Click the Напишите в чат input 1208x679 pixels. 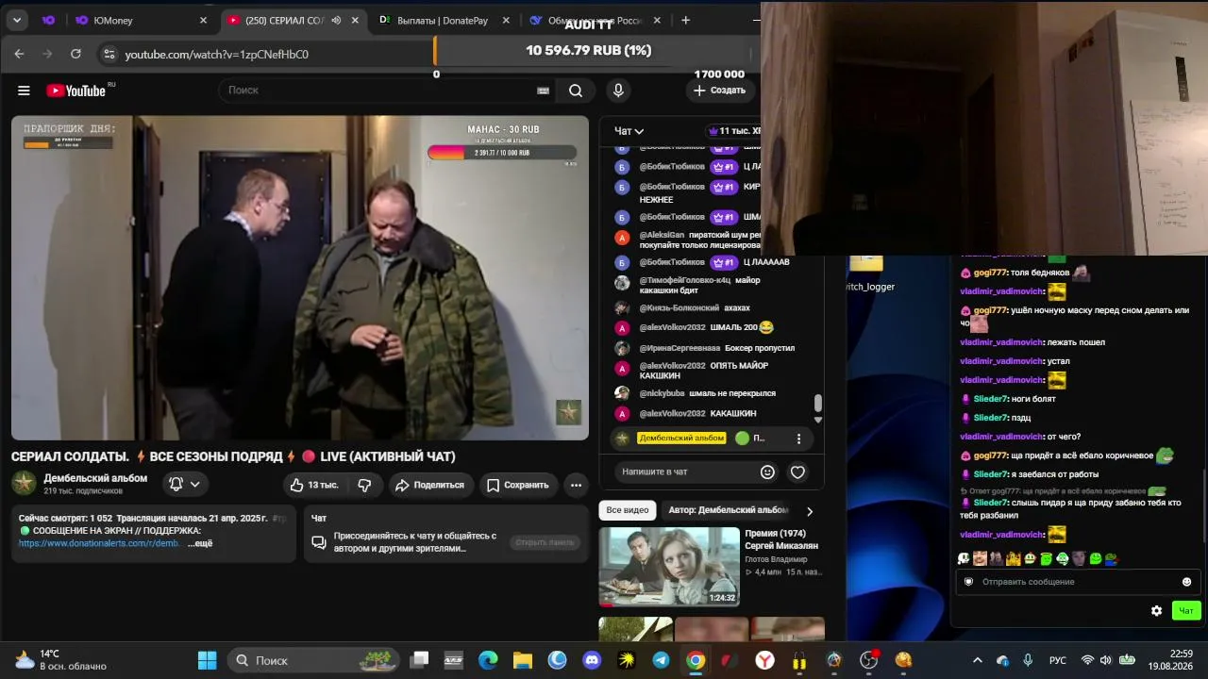tap(686, 472)
